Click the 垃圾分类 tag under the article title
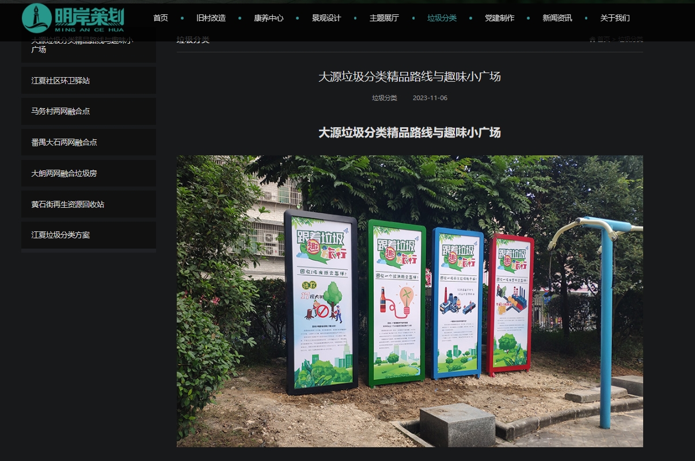 [x=385, y=98]
